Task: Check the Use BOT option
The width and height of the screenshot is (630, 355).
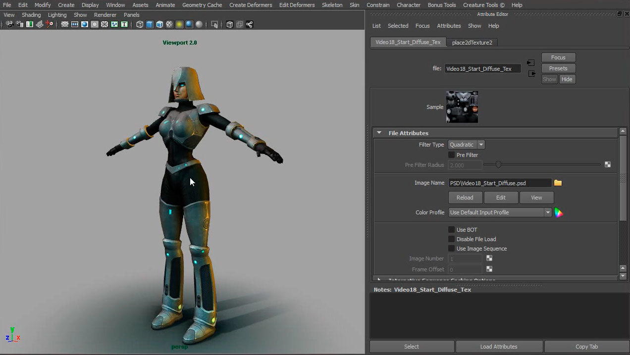Action: [451, 230]
